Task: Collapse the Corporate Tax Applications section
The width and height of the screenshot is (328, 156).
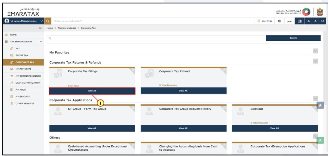Action: pos(315,98)
